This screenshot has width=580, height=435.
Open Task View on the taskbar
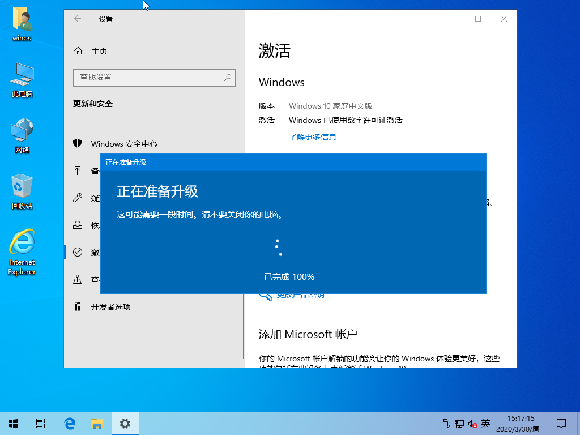(x=41, y=424)
